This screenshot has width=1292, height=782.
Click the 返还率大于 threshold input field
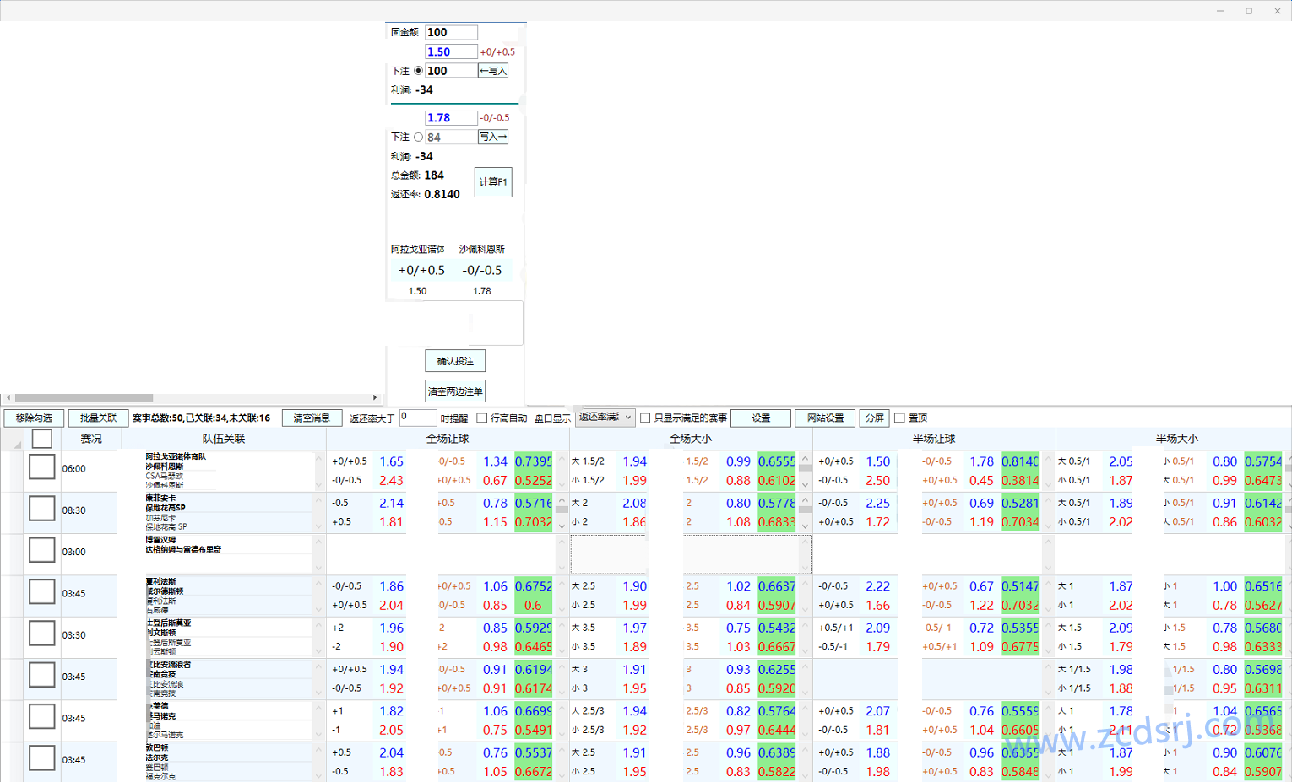pos(417,418)
